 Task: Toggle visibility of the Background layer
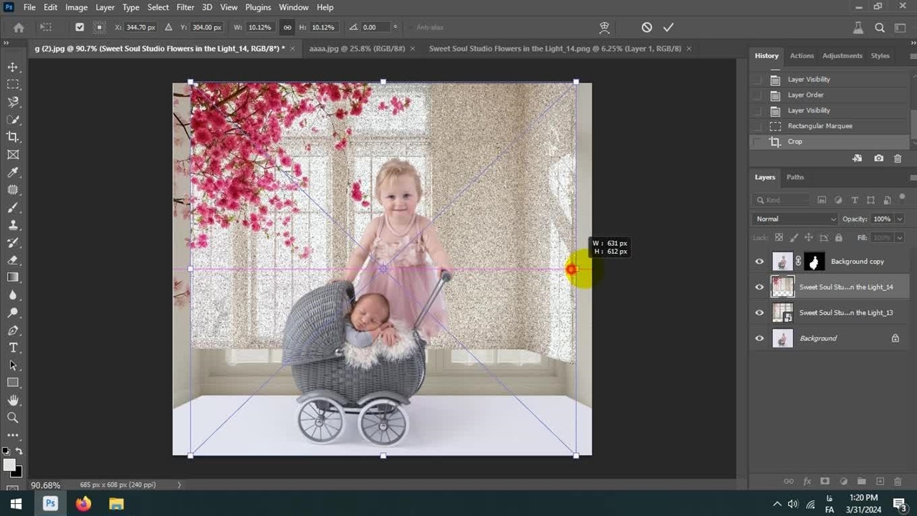pos(759,338)
